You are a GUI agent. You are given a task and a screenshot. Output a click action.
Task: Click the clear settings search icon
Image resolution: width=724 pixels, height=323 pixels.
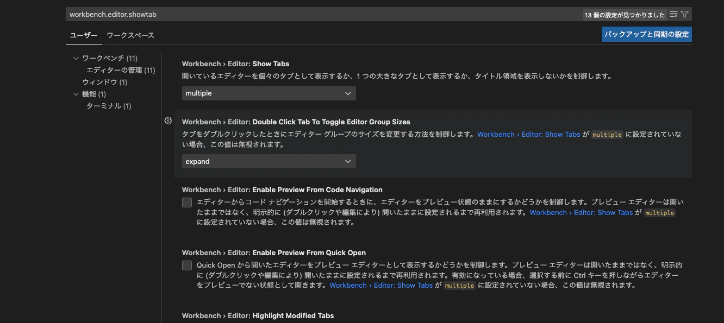coord(673,14)
